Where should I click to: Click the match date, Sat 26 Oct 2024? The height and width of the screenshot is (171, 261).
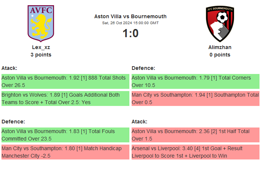130,23
